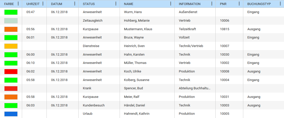Click the yellow swatch for Heinrich, Sven

[11, 46]
